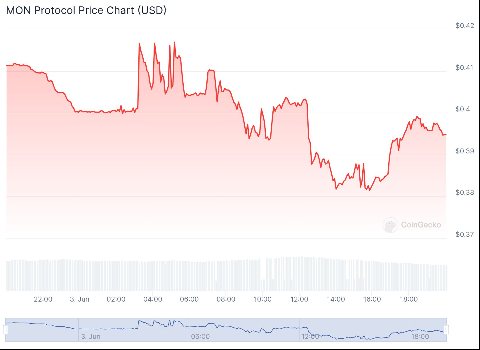The height and width of the screenshot is (350, 480).
Task: Click the 12:00 label inside the navigator strip
Action: click(x=310, y=337)
